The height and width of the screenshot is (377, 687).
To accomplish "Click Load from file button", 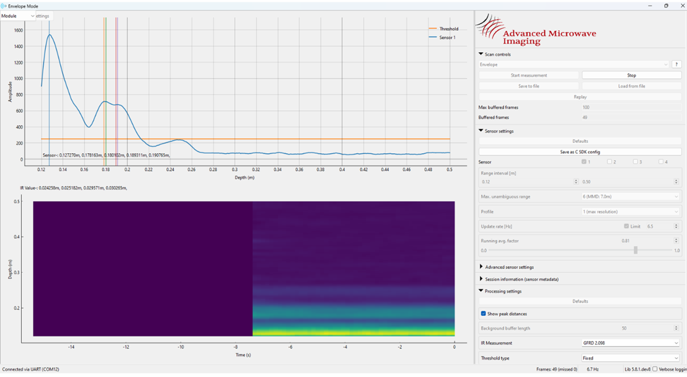I will pyautogui.click(x=631, y=86).
